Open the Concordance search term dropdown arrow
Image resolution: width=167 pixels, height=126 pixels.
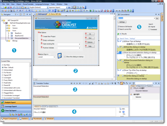click(154, 18)
